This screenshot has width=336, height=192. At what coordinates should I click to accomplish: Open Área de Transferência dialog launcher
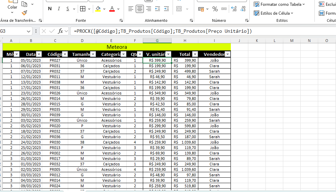coord(40,20)
